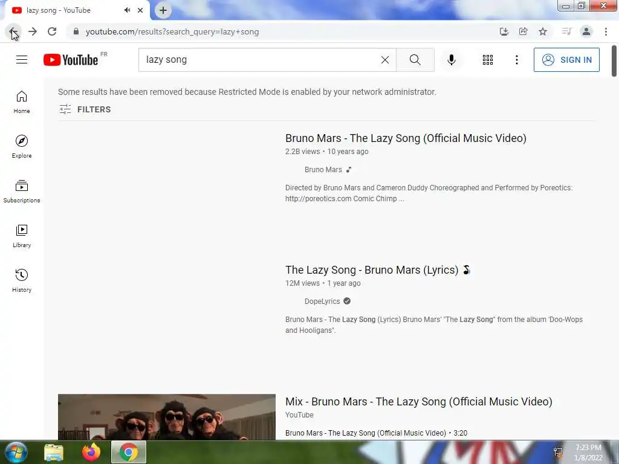Open DopeLyrics channel link

tap(322, 301)
